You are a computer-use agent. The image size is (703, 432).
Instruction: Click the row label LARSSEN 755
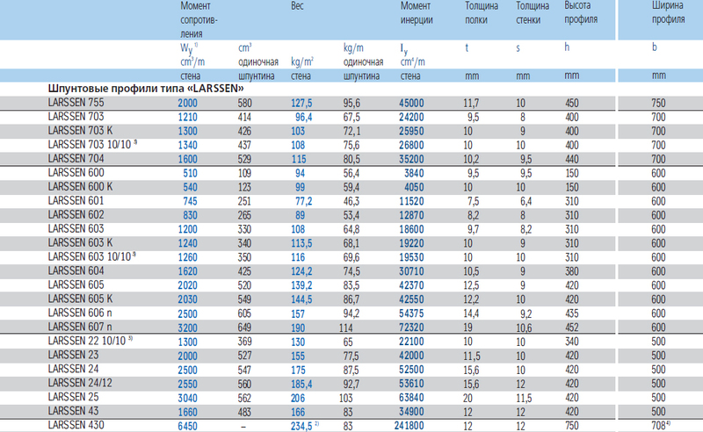click(x=76, y=103)
